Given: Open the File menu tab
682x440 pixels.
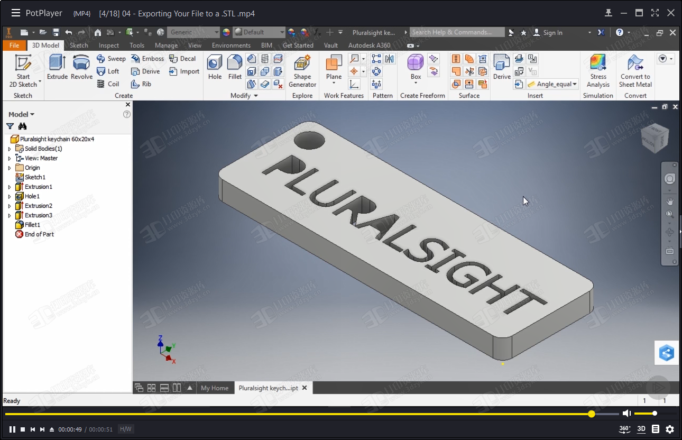Looking at the screenshot, I should coord(14,45).
